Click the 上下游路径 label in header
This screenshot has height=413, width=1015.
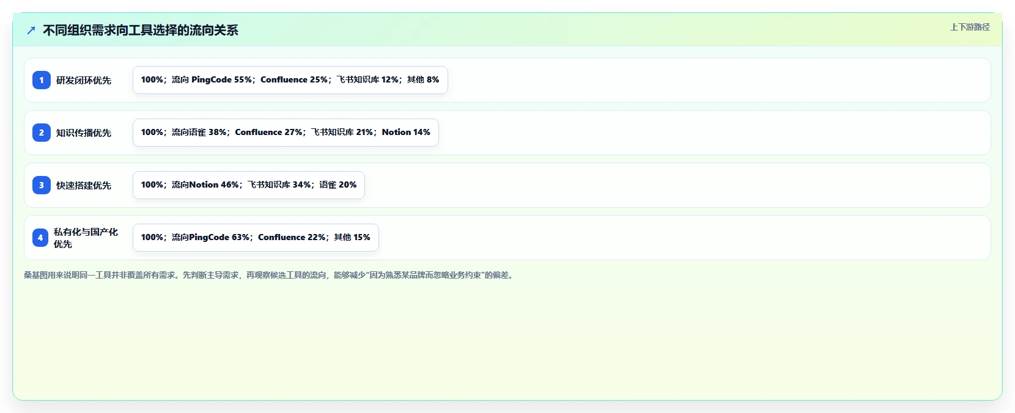coord(970,27)
